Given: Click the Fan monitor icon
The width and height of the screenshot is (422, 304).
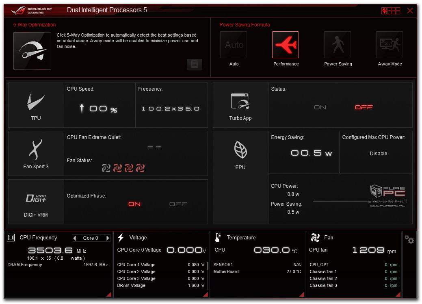Looking at the screenshot, I should coord(315,237).
